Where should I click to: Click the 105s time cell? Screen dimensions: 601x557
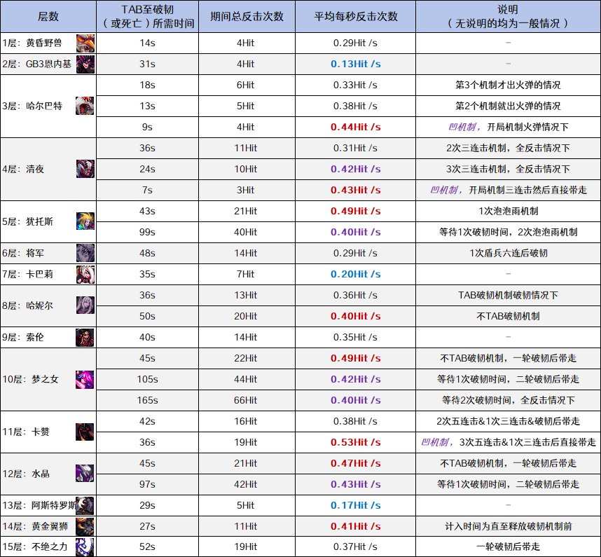coord(148,379)
